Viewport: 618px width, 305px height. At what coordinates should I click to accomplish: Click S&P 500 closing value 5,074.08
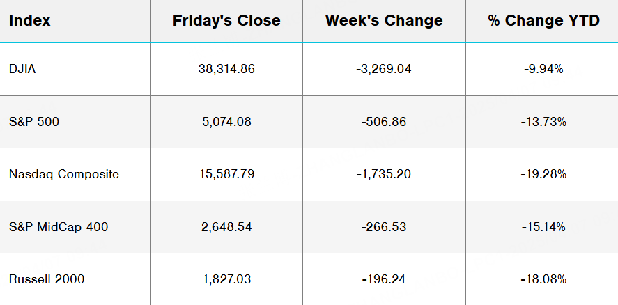pos(226,122)
